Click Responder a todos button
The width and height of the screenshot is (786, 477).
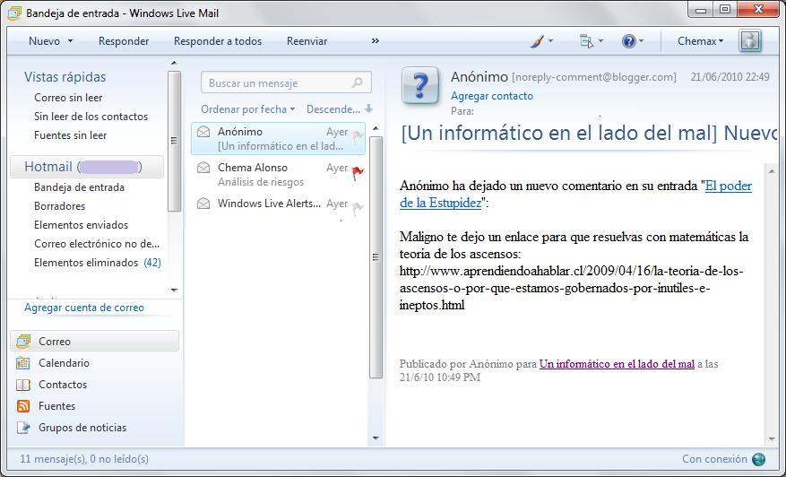click(x=218, y=41)
